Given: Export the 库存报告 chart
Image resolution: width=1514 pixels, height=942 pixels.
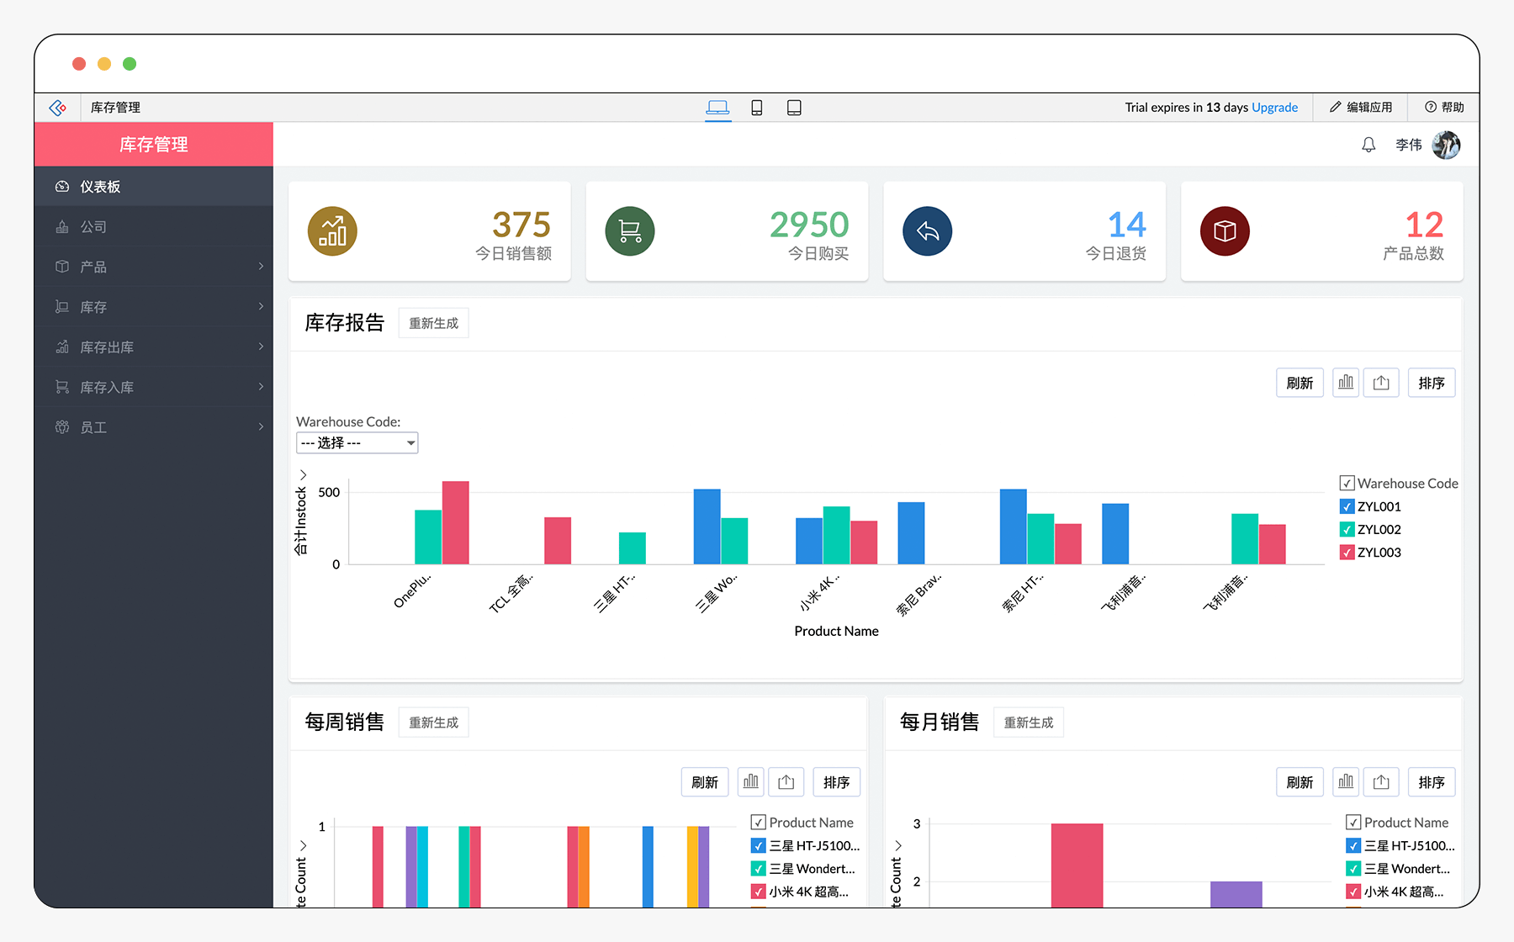Looking at the screenshot, I should (x=1380, y=383).
